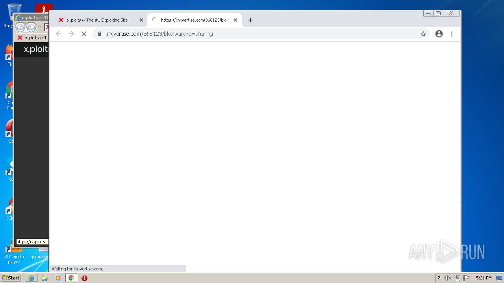Screen dimensions: 504x283
Task: Click the x.ploits heading in Internet Explorer
Action: 36,49
